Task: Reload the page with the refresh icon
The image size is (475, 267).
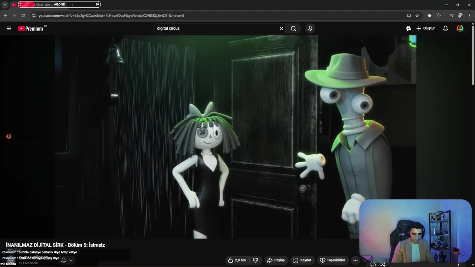Action: coord(23,16)
